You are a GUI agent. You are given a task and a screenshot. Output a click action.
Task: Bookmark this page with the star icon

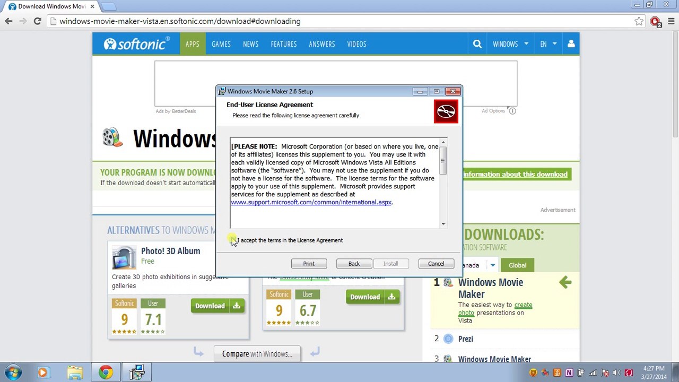click(x=639, y=21)
